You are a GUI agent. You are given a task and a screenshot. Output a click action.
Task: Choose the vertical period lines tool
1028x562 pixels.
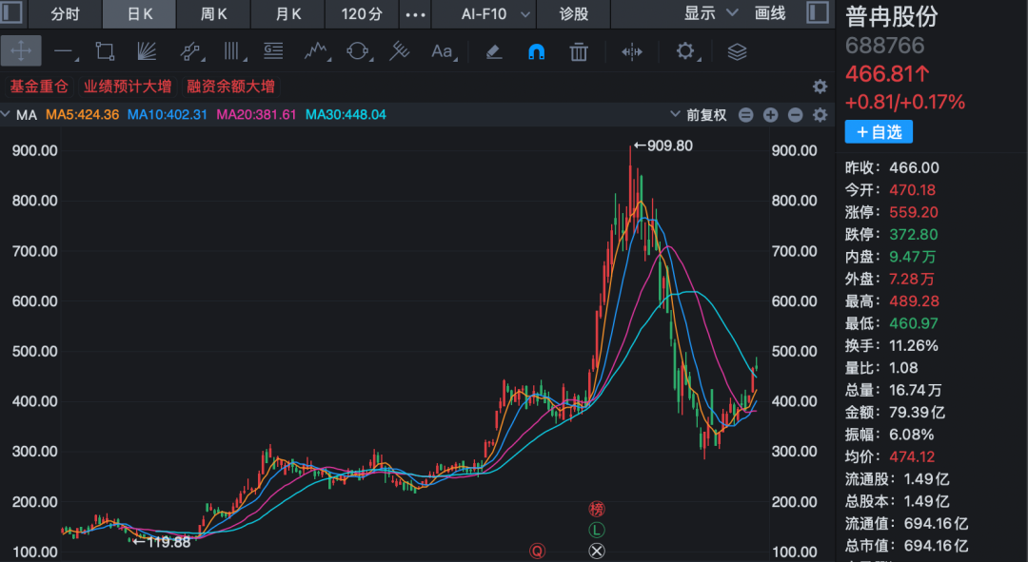[232, 51]
